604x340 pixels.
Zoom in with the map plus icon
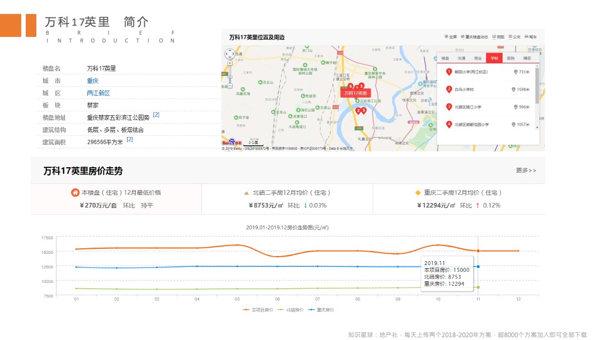click(x=230, y=63)
